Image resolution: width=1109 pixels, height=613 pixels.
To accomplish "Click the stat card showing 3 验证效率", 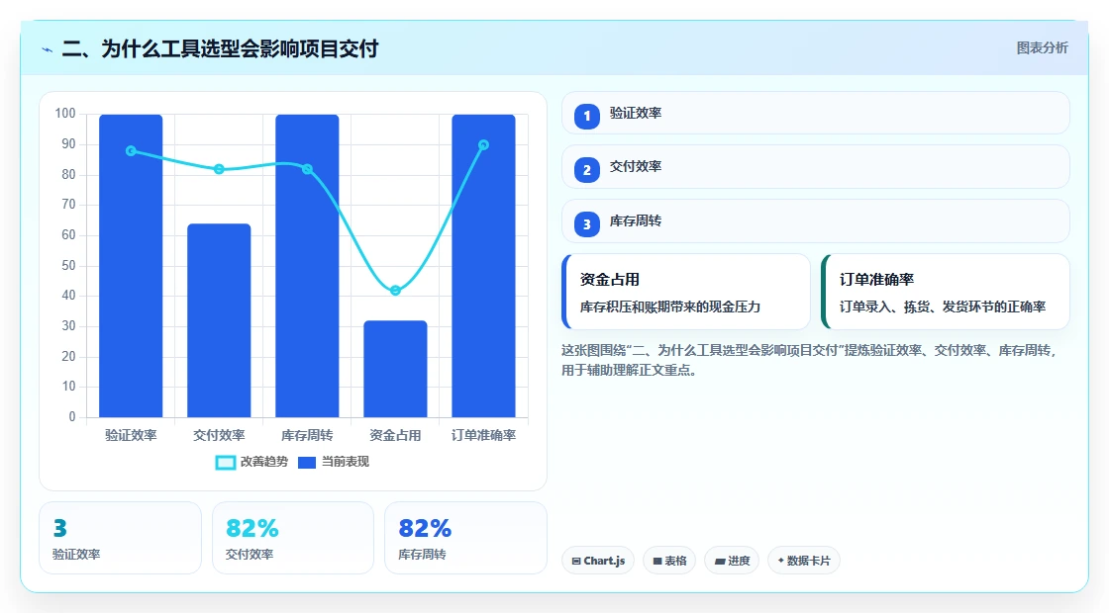I will coord(120,538).
